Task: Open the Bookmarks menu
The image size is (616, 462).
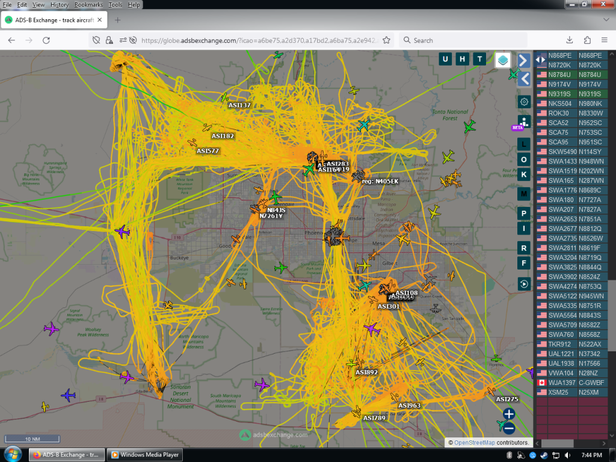Action: (x=88, y=5)
